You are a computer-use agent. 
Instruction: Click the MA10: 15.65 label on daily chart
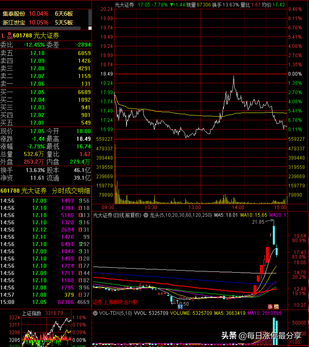(x=254, y=215)
